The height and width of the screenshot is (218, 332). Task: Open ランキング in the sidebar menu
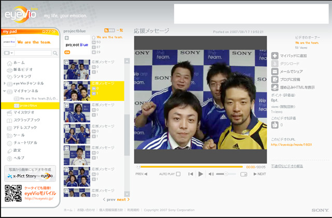click(x=22, y=76)
